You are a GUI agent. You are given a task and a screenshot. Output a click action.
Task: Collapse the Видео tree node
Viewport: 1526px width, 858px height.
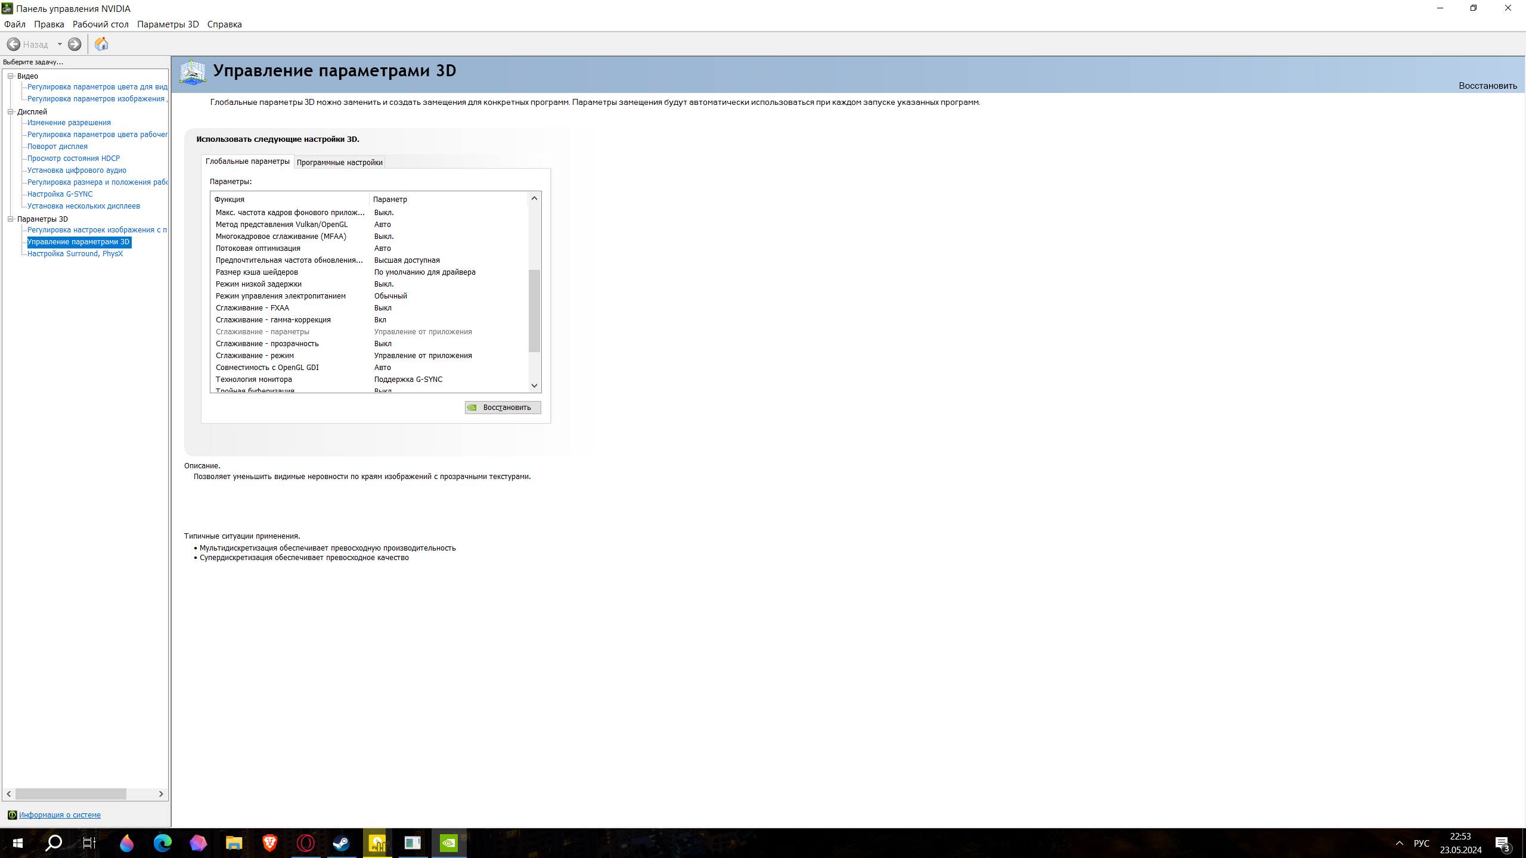tap(11, 76)
